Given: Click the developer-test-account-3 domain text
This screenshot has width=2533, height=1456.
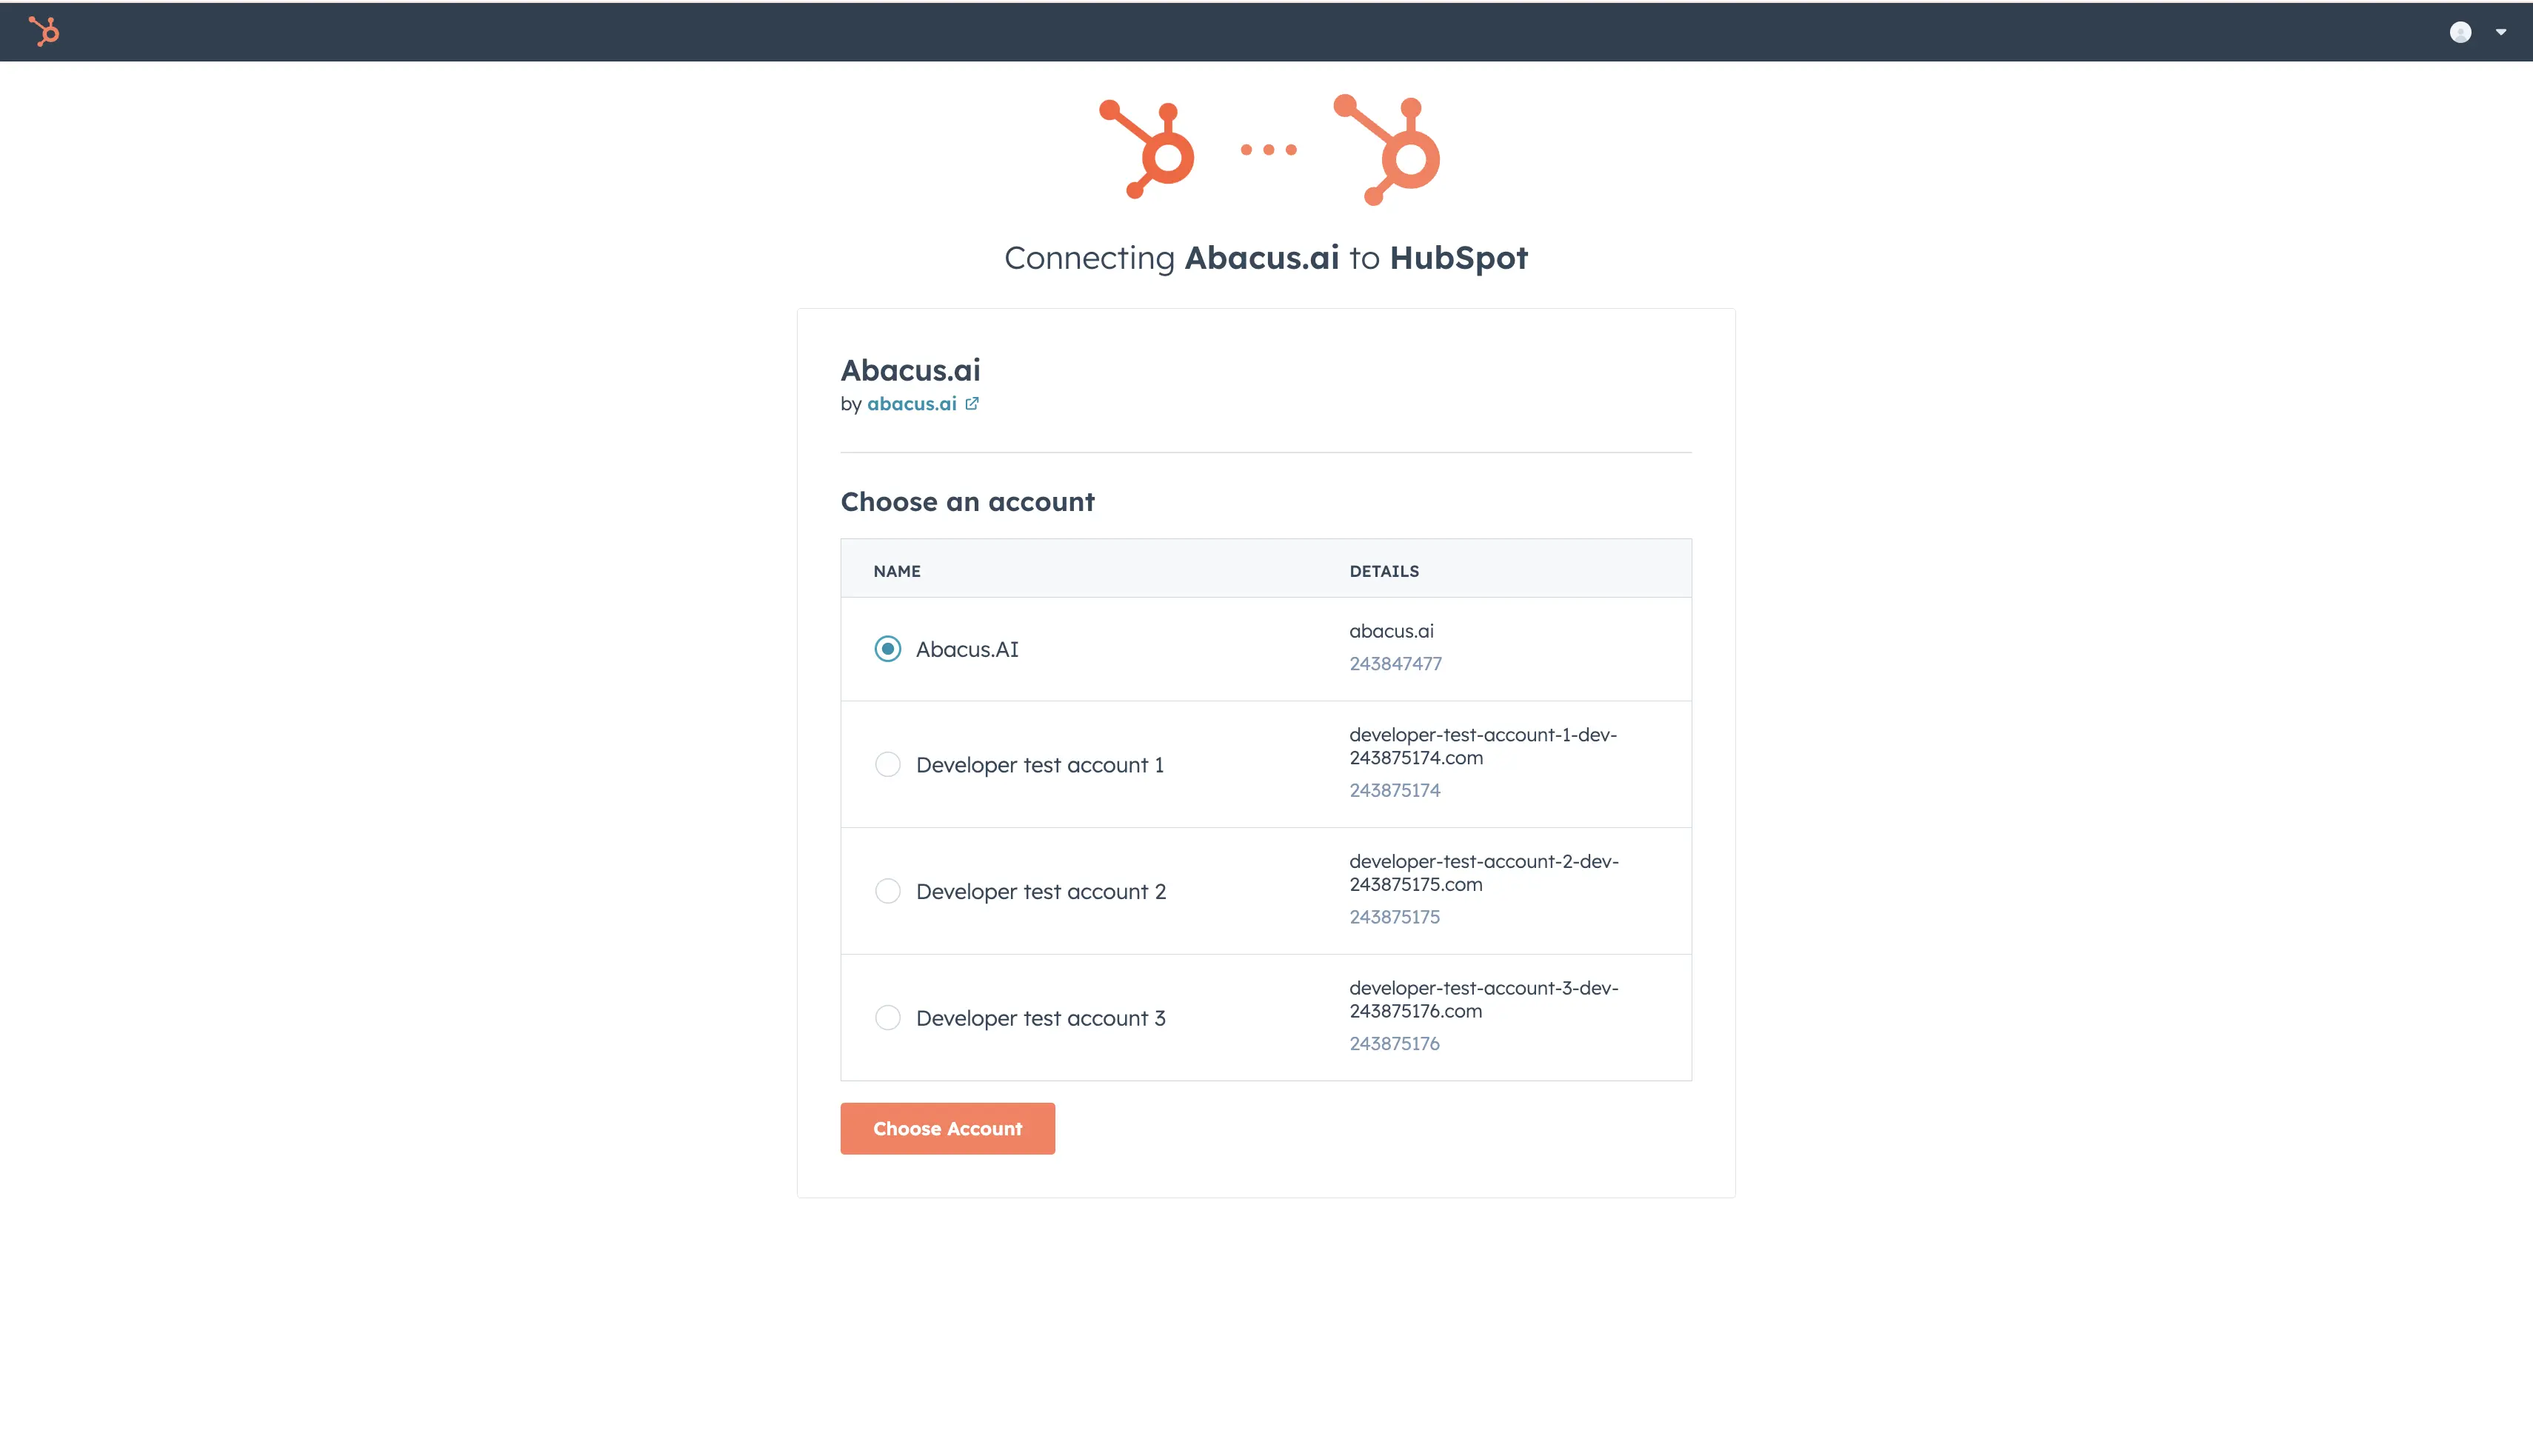Looking at the screenshot, I should (x=1483, y=999).
